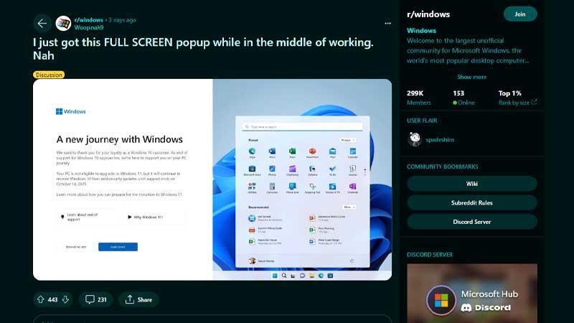Share this post
The height and width of the screenshot is (323, 574).
click(x=138, y=299)
